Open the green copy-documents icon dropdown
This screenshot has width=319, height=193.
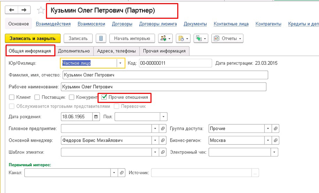(201, 38)
